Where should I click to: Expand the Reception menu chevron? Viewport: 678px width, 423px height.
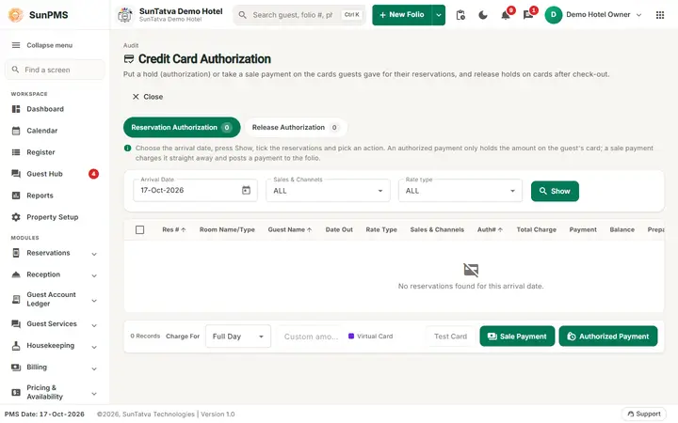tap(94, 275)
